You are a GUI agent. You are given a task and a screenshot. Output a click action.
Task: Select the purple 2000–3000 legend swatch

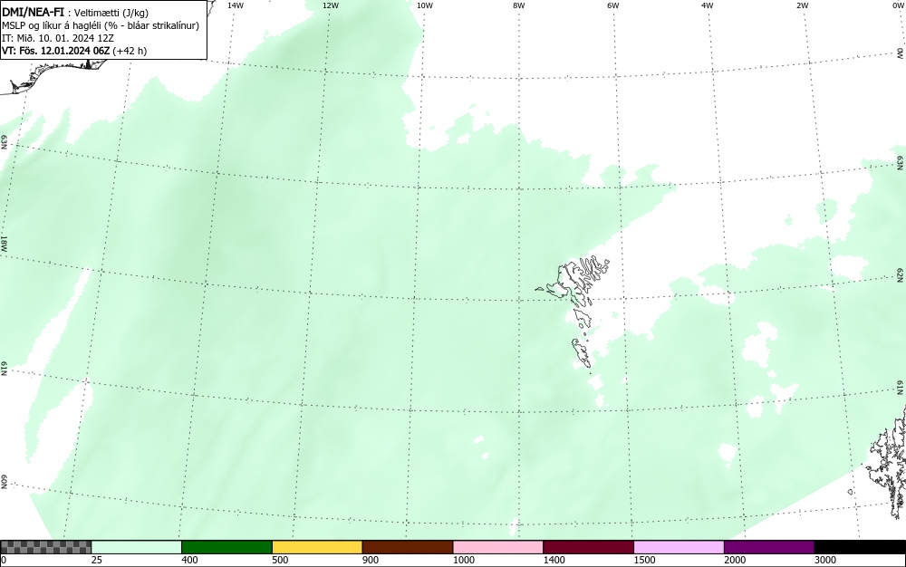tap(769, 547)
